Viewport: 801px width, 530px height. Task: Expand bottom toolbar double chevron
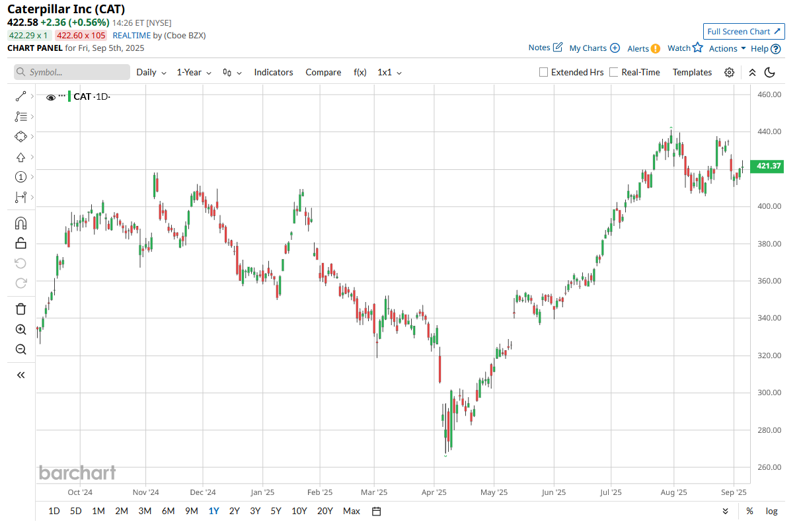pos(726,511)
